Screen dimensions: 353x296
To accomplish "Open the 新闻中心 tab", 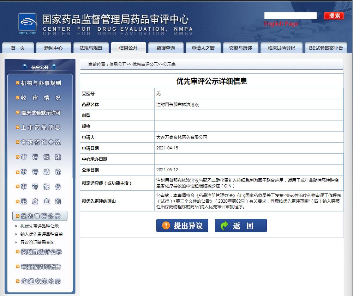I will coord(53,48).
